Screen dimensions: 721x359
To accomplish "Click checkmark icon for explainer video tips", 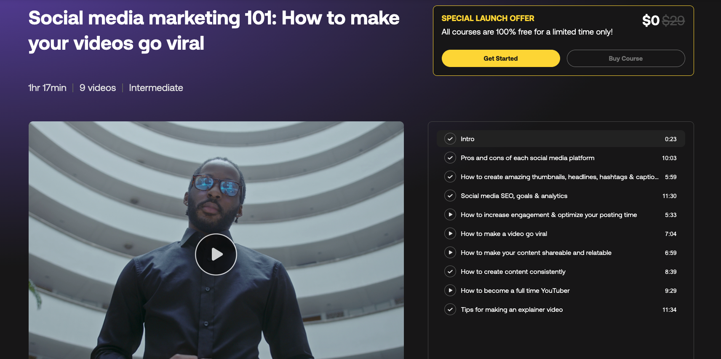I will click(450, 309).
